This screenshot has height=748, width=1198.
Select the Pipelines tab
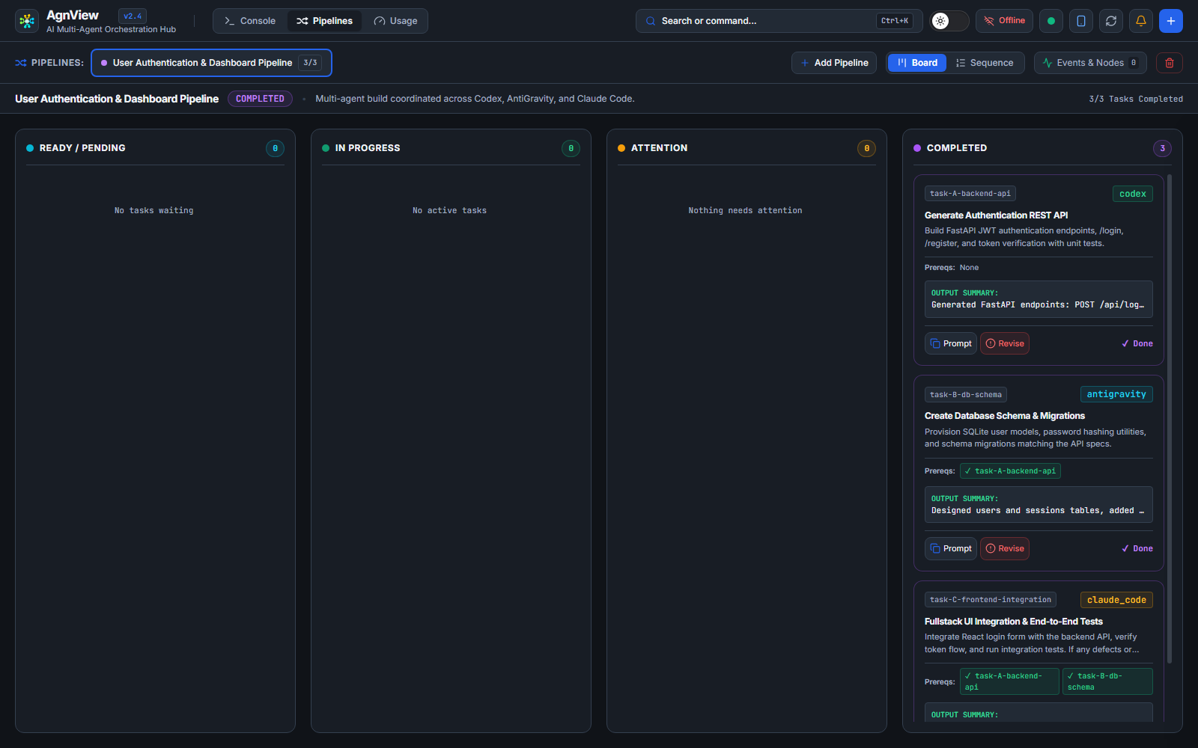point(324,21)
